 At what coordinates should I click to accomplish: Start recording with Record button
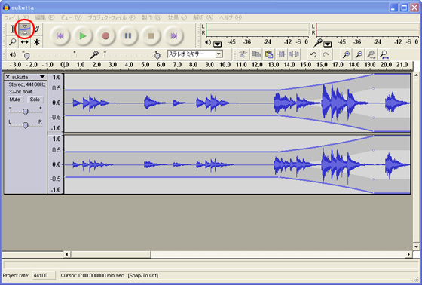click(x=105, y=36)
